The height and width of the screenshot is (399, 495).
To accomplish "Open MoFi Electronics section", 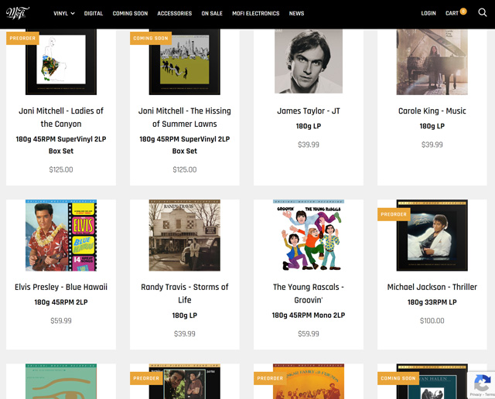I will (x=256, y=13).
